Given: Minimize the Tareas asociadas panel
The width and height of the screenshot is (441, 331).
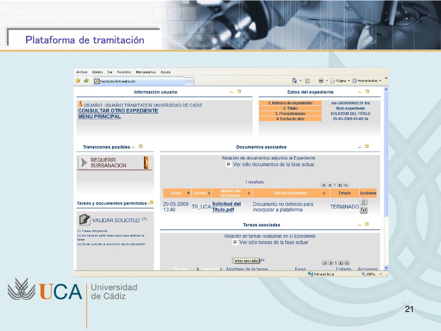Looking at the screenshot, I should point(360,225).
